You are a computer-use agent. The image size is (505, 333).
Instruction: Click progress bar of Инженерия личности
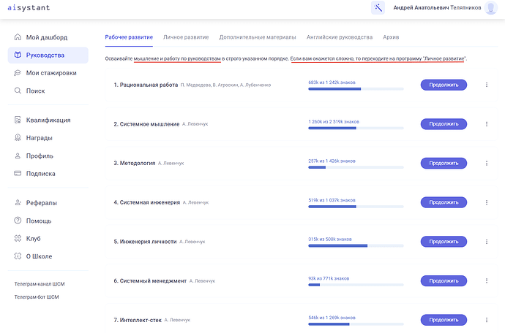(356, 246)
